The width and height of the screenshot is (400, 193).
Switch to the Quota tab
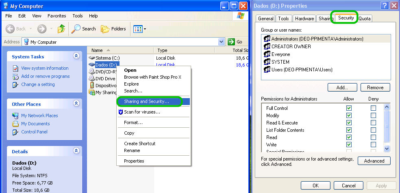[x=365, y=19]
